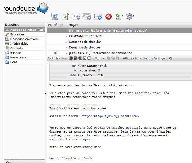Open Messages reçus (15) folder
This screenshot has height=163, width=192.
tap(24, 30)
